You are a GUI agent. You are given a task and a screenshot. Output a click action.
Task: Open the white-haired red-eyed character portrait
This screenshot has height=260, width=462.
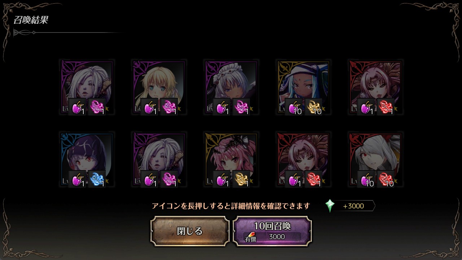point(375,160)
